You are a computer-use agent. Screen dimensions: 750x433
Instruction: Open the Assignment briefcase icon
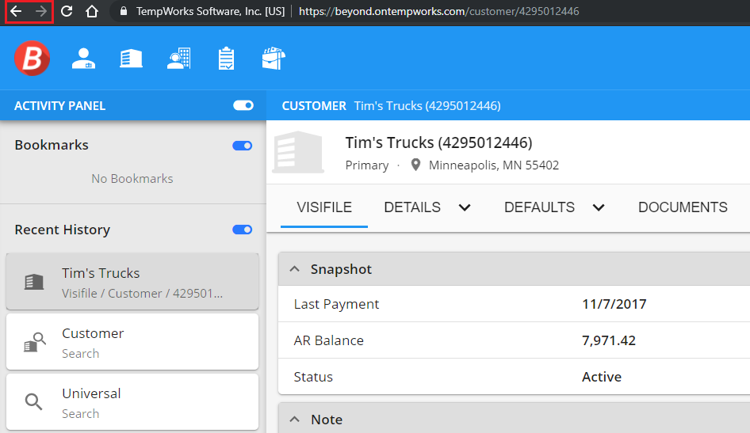click(274, 59)
